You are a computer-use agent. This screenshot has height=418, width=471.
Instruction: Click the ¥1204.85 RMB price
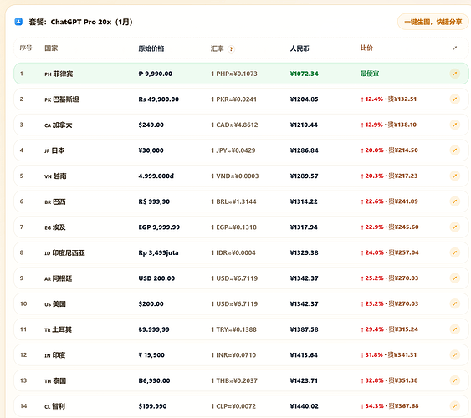[304, 99]
